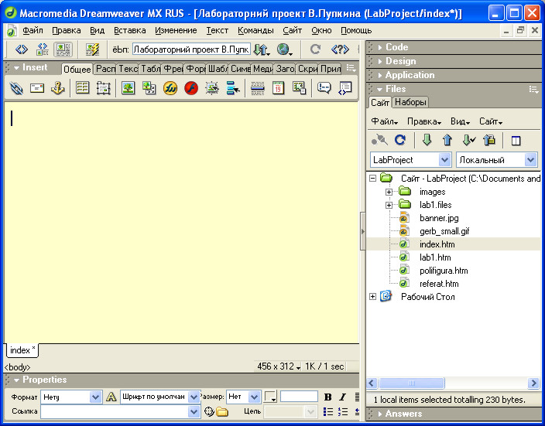Image resolution: width=545 pixels, height=426 pixels.
Task: Insert Rollover Image icon
Action: coord(212,88)
